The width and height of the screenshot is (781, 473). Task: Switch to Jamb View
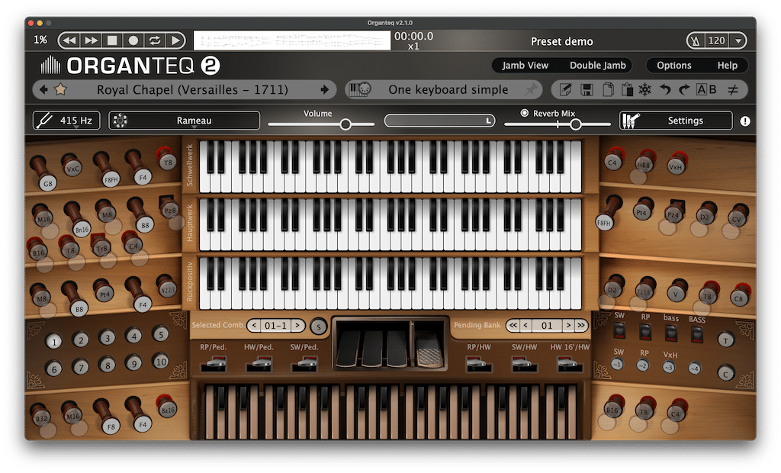click(525, 66)
